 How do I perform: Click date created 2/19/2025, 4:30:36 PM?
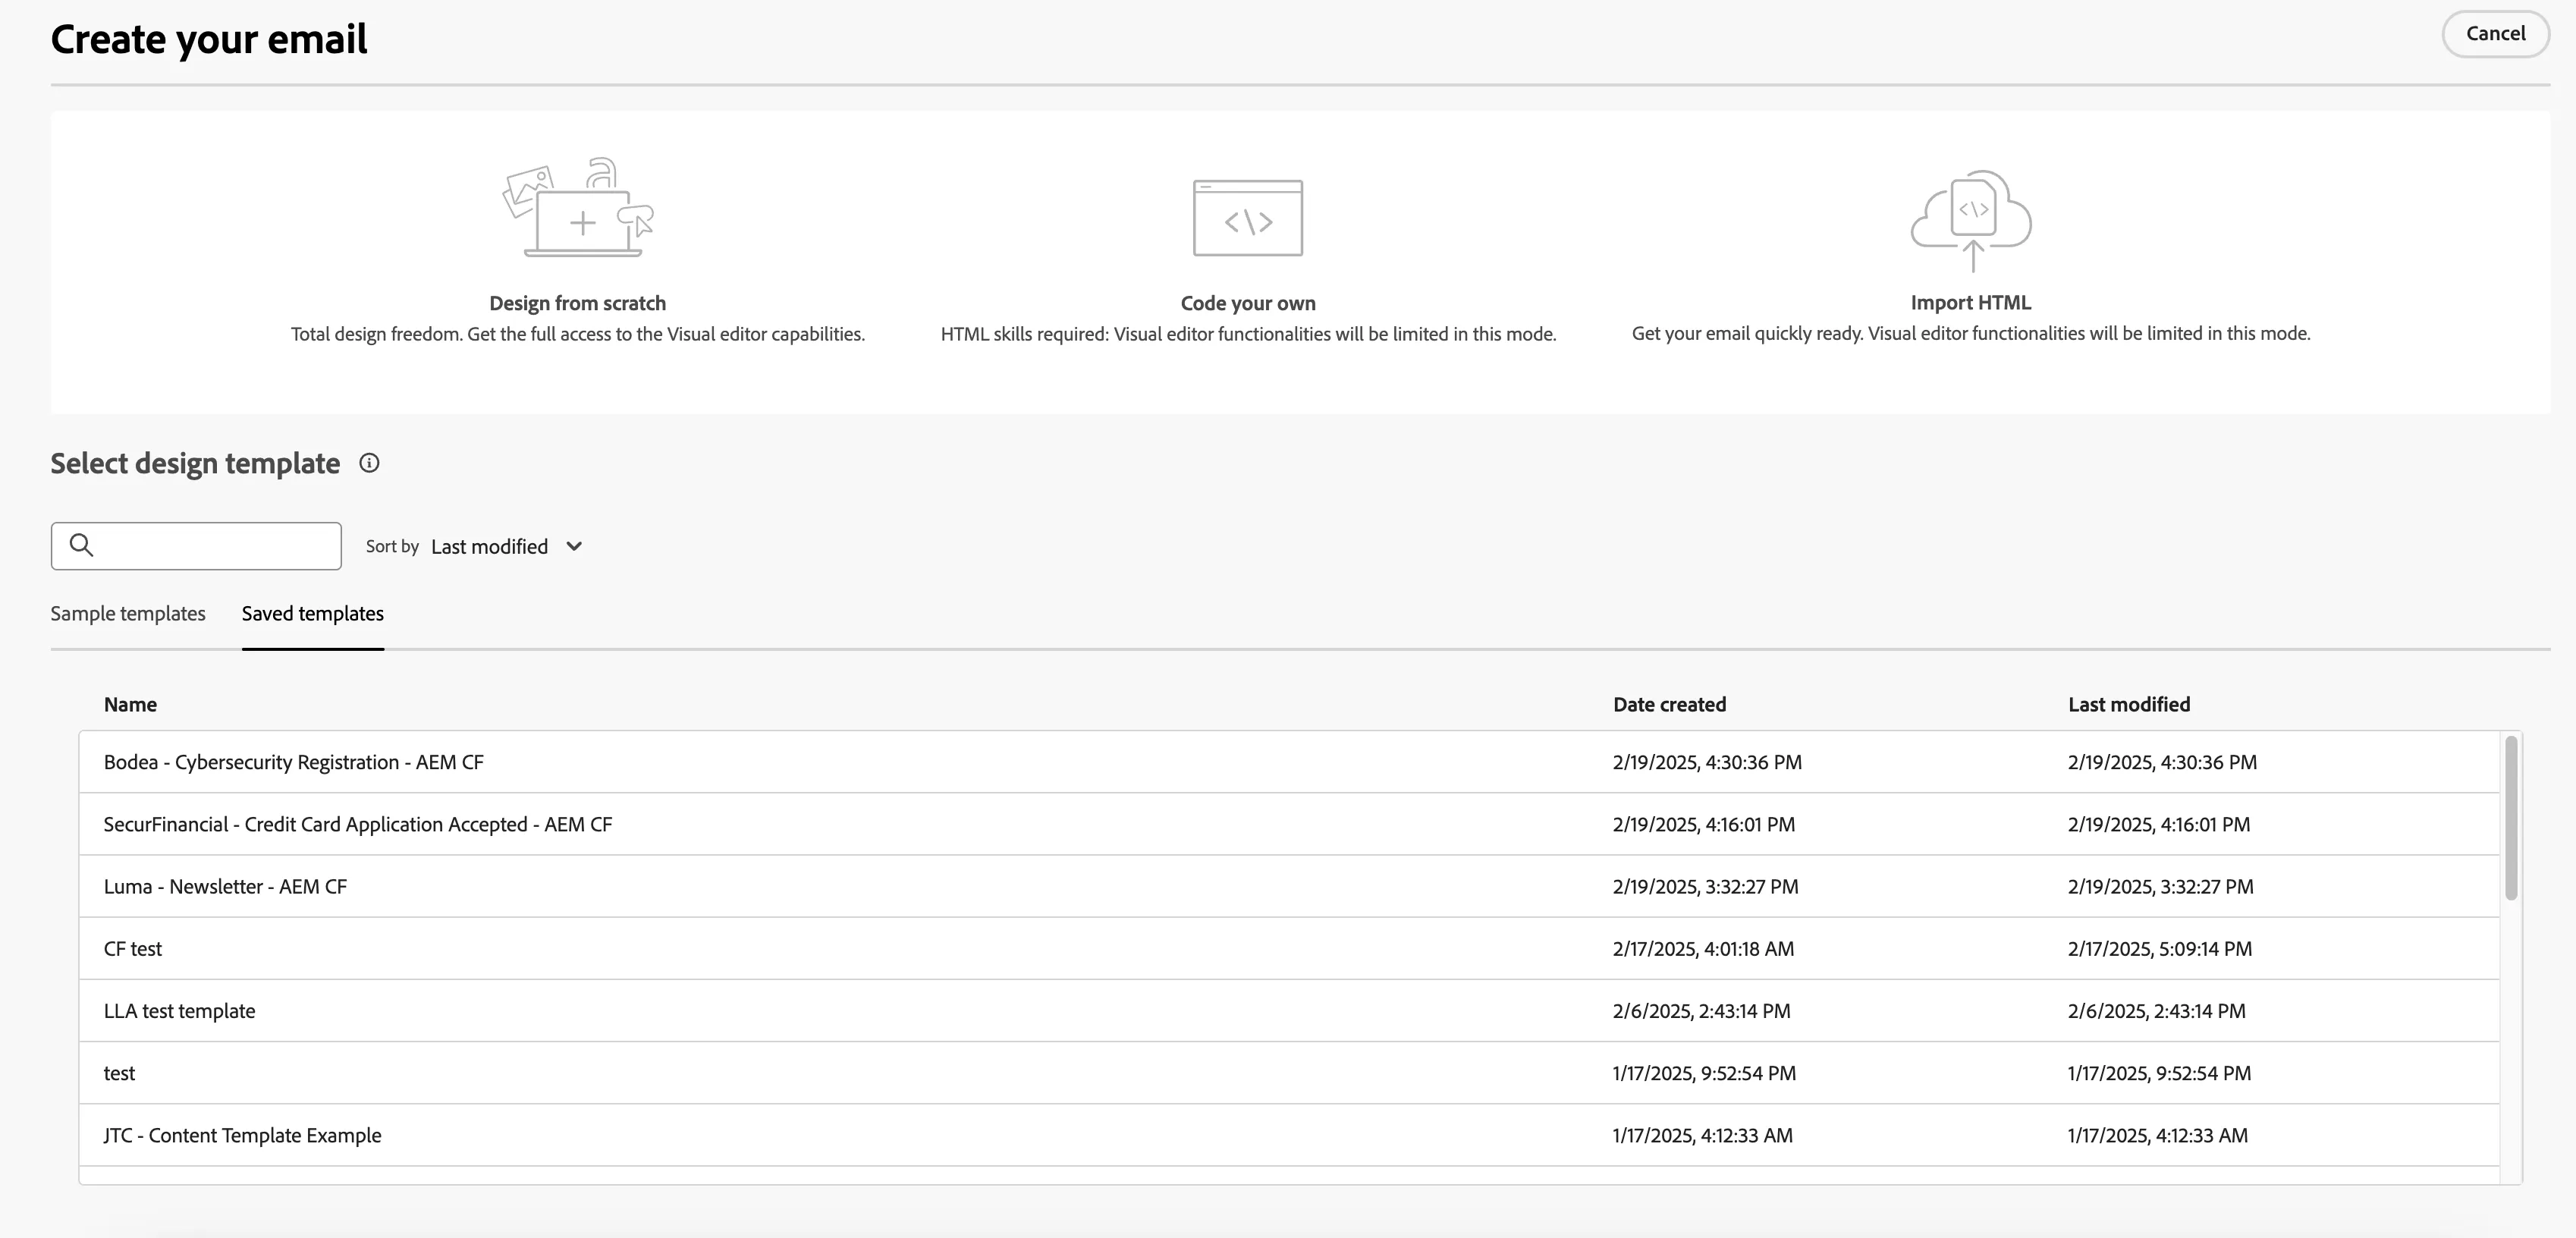pos(1707,762)
